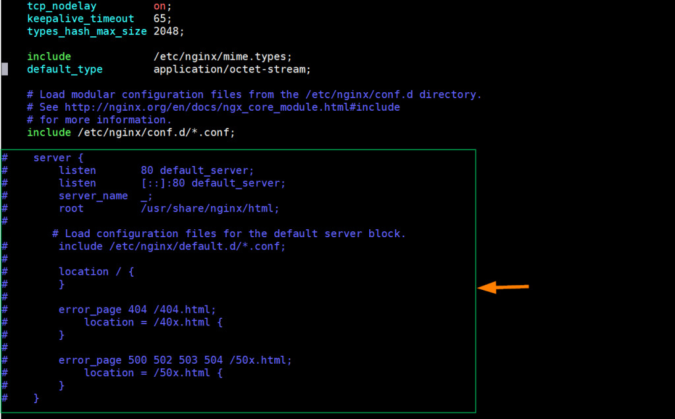Click the orange arrow pointing at server block
Image resolution: width=675 pixels, height=419 pixels.
[504, 287]
